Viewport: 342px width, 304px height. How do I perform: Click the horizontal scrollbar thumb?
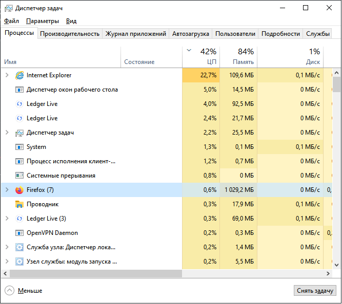tap(164, 274)
